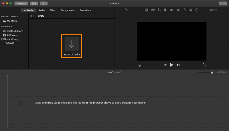The height and width of the screenshot is (131, 229).
Task: Switch to the Transitions tab
Action: [86, 10]
